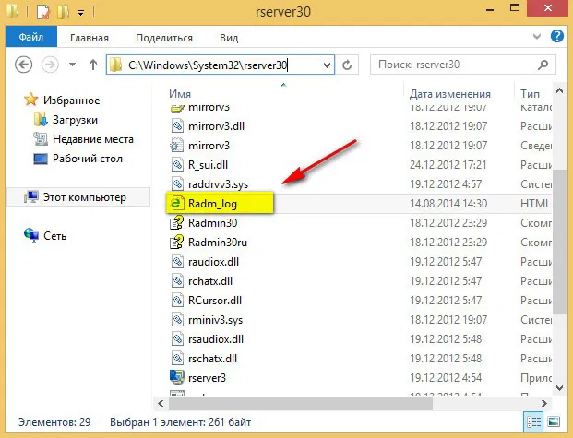Click date '14.08.2014 14:30'
Screen dimensions: 573x438
[448, 204]
